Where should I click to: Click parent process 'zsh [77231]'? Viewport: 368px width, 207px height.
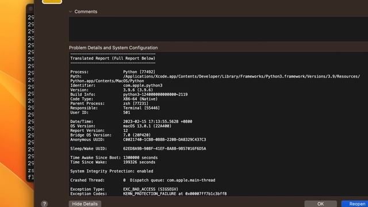[136, 103]
